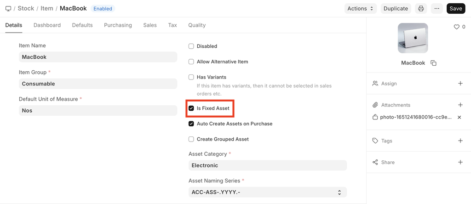This screenshot has height=204, width=471.
Task: Uncheck the Is Fixed Asset checkbox
Action: [x=191, y=108]
